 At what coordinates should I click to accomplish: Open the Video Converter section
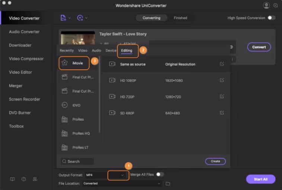pyautogui.click(x=24, y=18)
